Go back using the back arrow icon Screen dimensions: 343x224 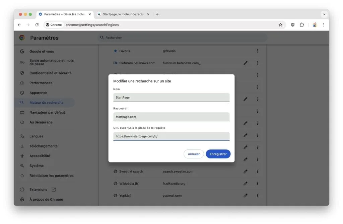[x=19, y=24]
